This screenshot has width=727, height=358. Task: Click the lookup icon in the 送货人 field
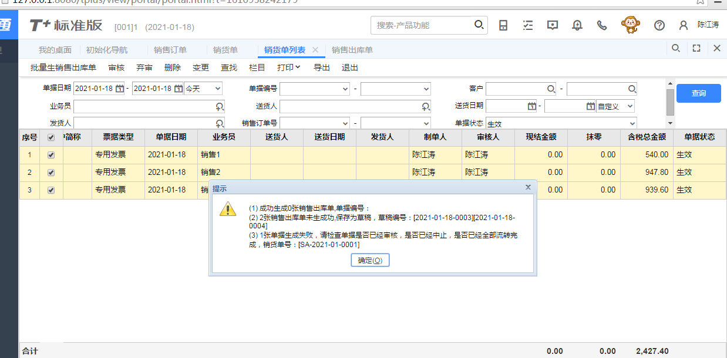pyautogui.click(x=426, y=106)
